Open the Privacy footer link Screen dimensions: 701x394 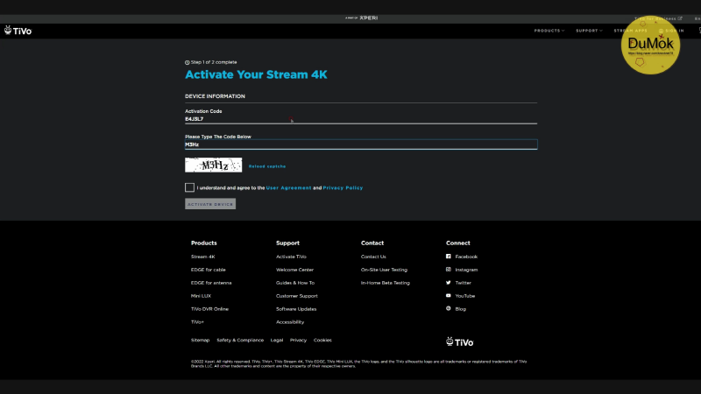pyautogui.click(x=298, y=340)
